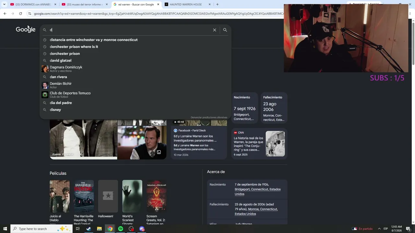Open the Discord taskbar icon
Image resolution: width=415 pixels, height=233 pixels.
[142, 229]
